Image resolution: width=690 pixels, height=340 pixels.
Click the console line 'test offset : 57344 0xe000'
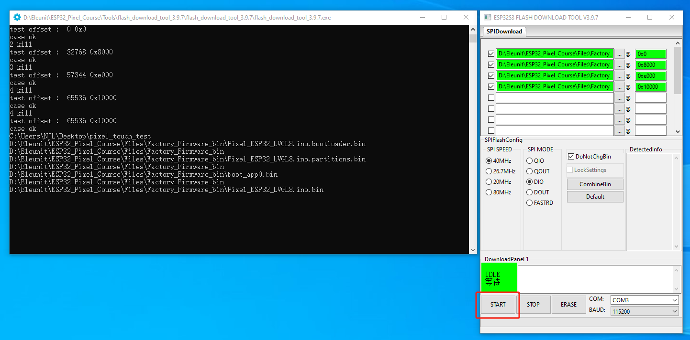[61, 75]
